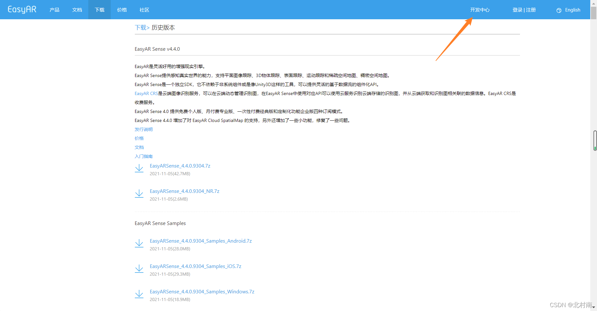
Task: Download EasyARSense_4.4.0.9304_Samples_iOS.7z link
Action: [x=195, y=266]
